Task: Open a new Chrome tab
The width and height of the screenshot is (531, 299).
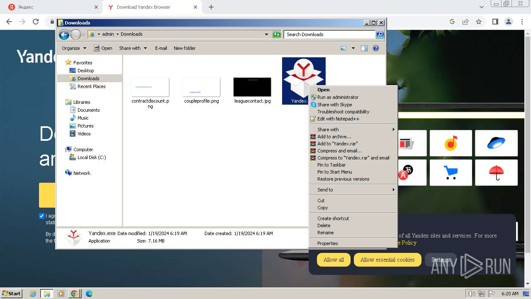Action: tap(211, 7)
